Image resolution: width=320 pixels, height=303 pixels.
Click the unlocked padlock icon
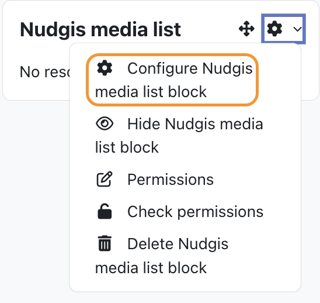105,211
